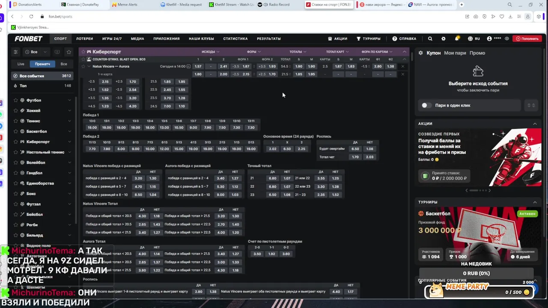Select Все события in the sidebar
548x308 pixels.
tap(42, 76)
